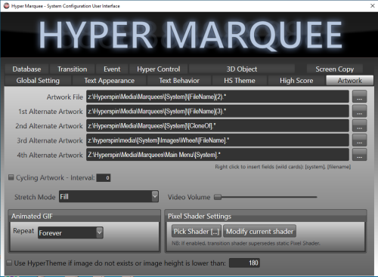Screen dimensions: 378x277
Task: Click the Pixel Shader Settings group title
Action: [x=200, y=216]
